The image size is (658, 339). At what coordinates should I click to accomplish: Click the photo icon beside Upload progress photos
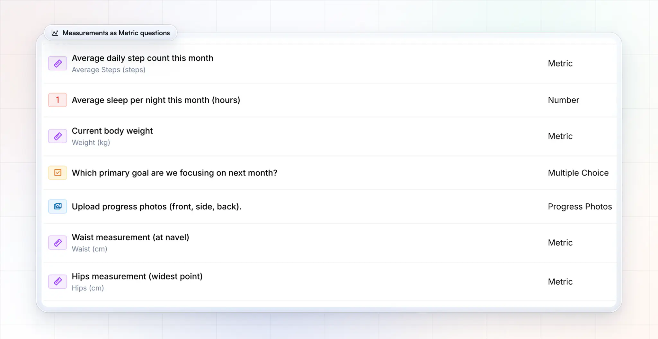pos(58,206)
